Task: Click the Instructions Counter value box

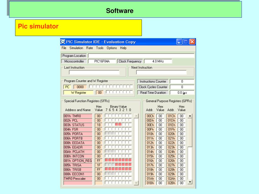Action: click(x=182, y=81)
